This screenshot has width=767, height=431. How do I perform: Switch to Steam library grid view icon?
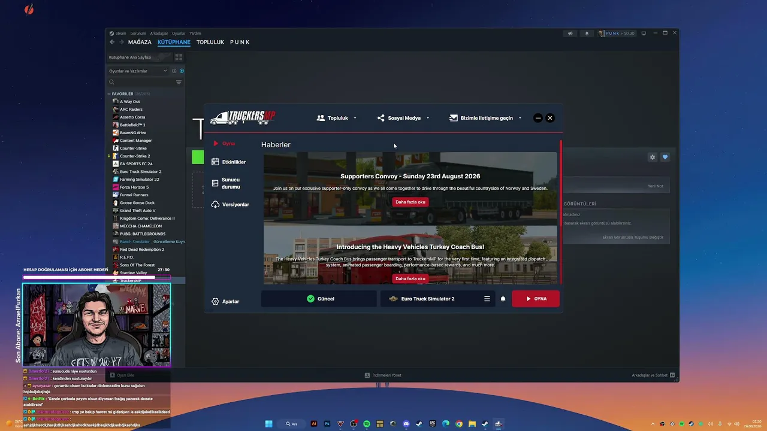(x=179, y=57)
